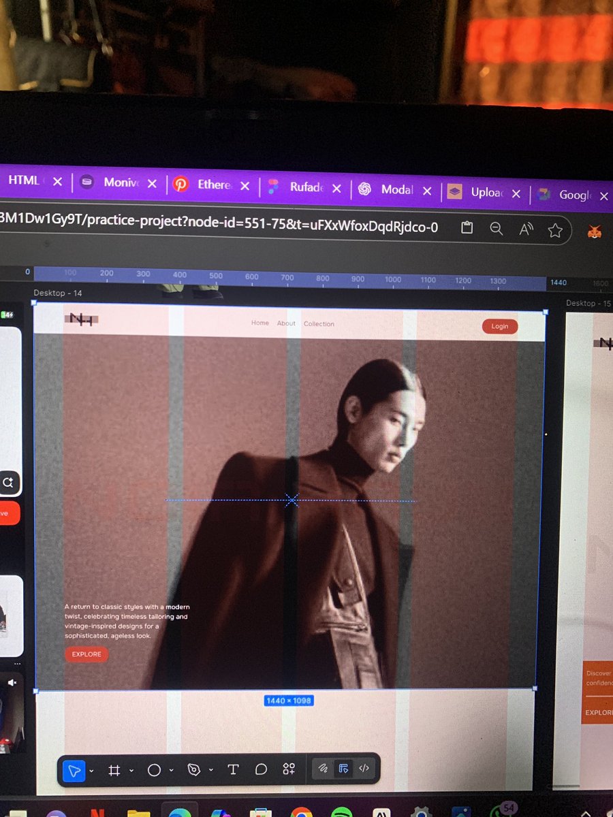
Task: Select the Comment tool
Action: coord(261,769)
